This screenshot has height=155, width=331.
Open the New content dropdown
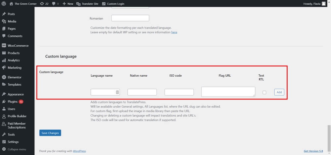pyautogui.click(x=68, y=4)
